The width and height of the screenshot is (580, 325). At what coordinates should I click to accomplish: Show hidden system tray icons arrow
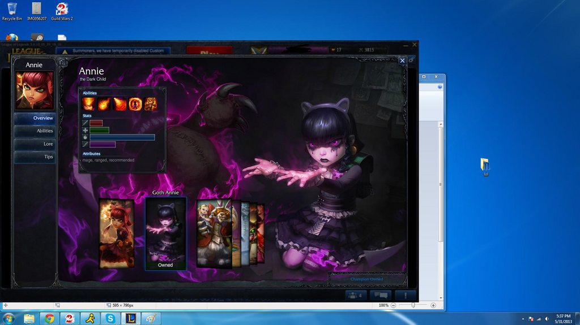(523, 319)
